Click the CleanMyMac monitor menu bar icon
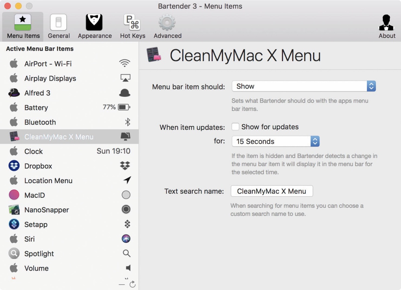 click(125, 136)
